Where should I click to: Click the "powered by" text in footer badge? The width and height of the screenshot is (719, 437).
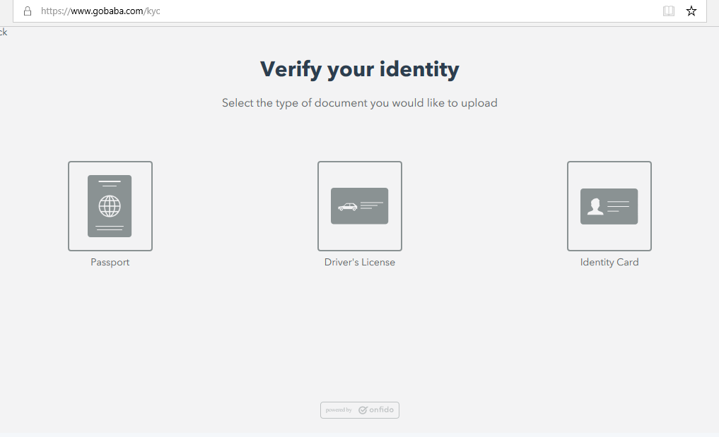click(x=339, y=410)
